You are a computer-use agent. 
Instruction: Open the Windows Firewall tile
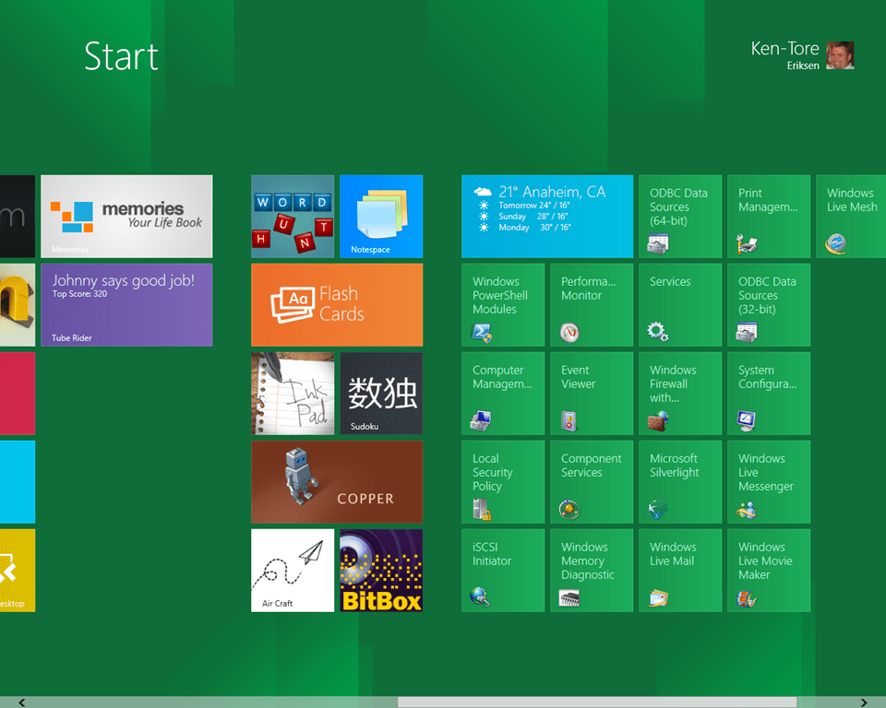pos(680,394)
